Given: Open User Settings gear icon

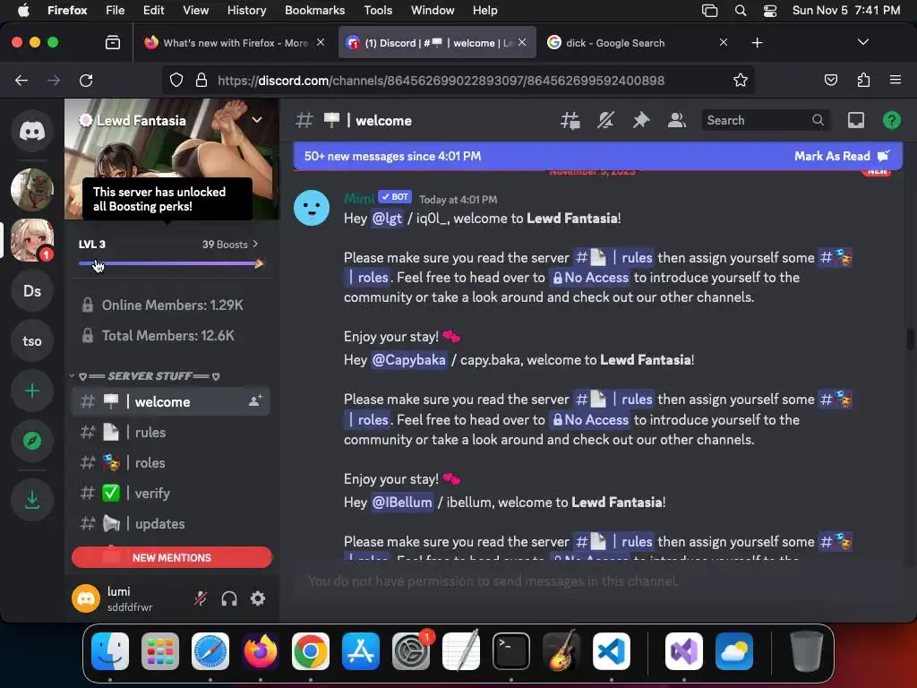Looking at the screenshot, I should click(258, 598).
